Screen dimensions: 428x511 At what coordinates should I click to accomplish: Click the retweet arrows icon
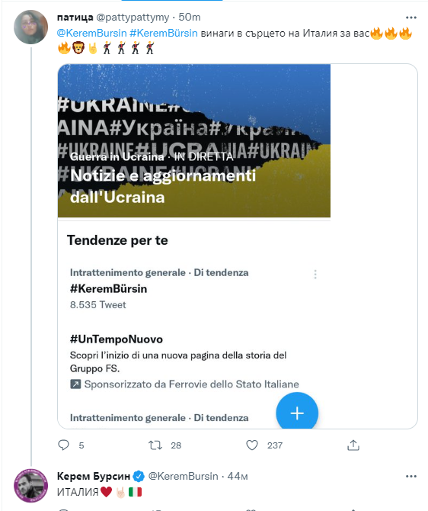155,445
